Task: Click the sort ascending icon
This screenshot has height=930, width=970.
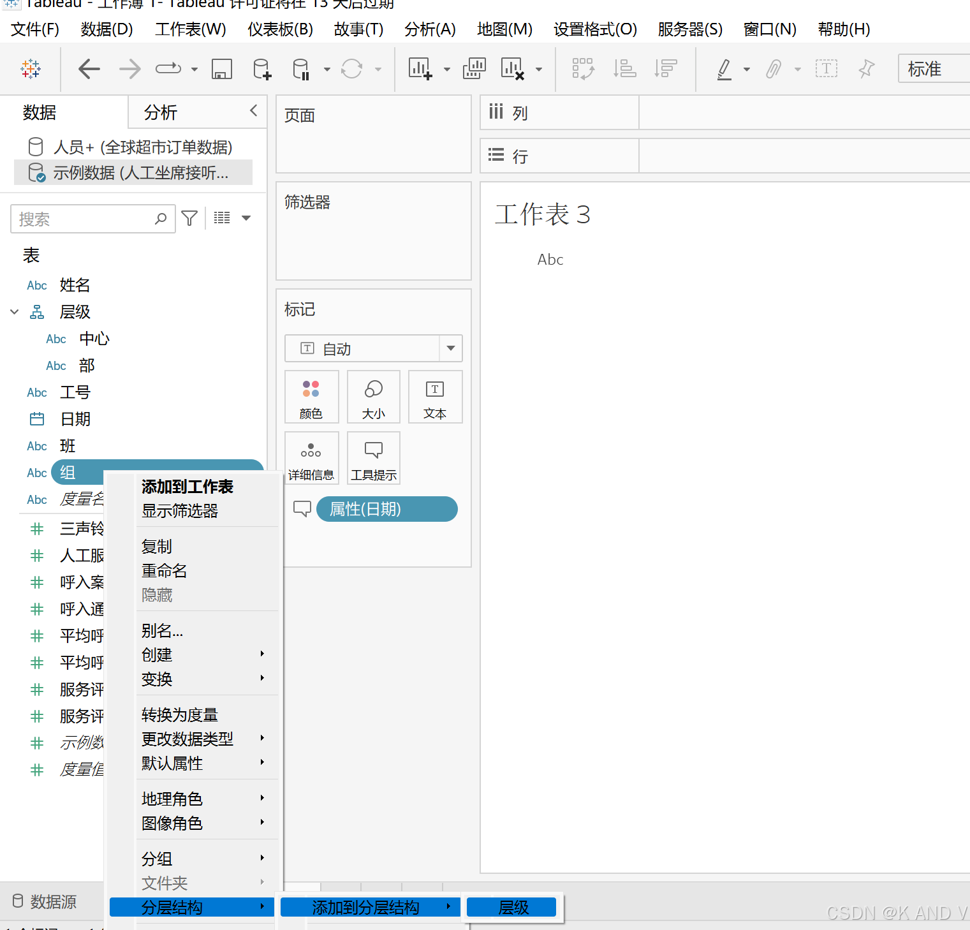Action: (624, 69)
